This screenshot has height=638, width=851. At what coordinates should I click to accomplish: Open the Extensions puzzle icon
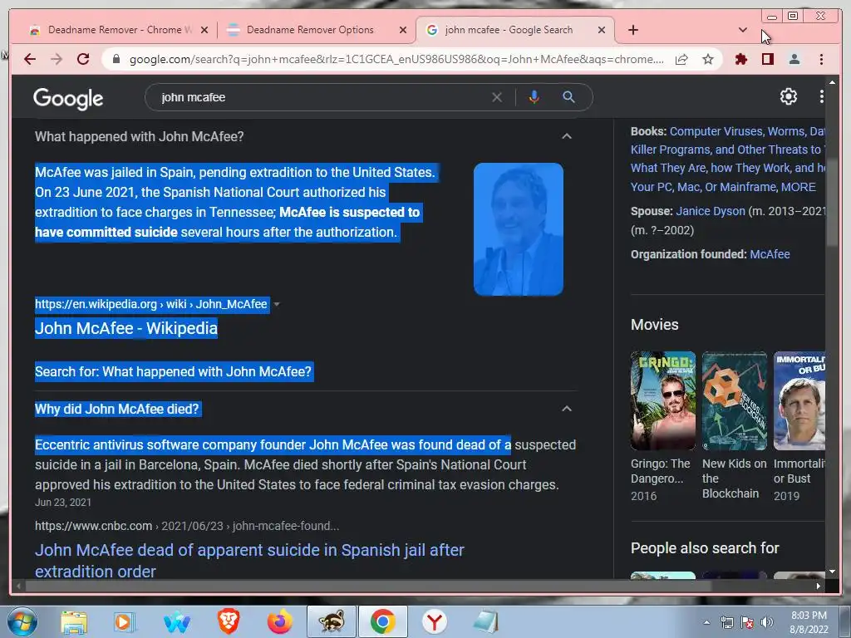(x=740, y=59)
